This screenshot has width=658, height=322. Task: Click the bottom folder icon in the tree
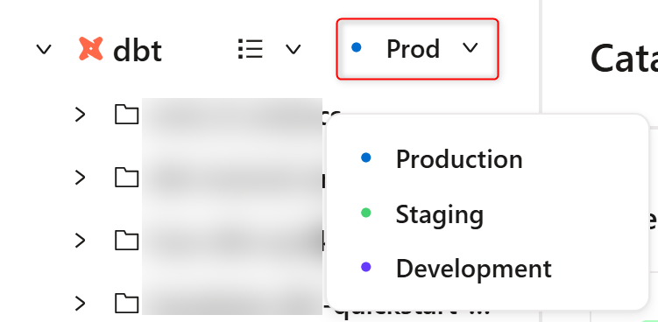127,303
